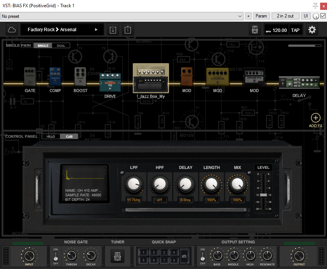
Task: Click the wet/dry knob in VST header
Action: (x=316, y=16)
